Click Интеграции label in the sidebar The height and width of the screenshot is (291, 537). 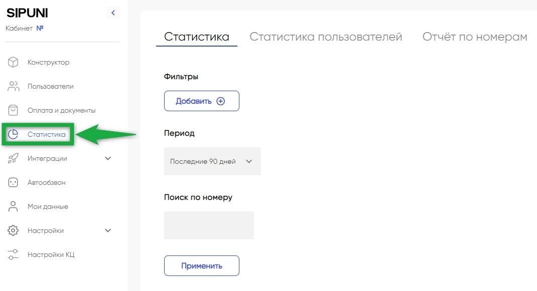[x=47, y=159]
